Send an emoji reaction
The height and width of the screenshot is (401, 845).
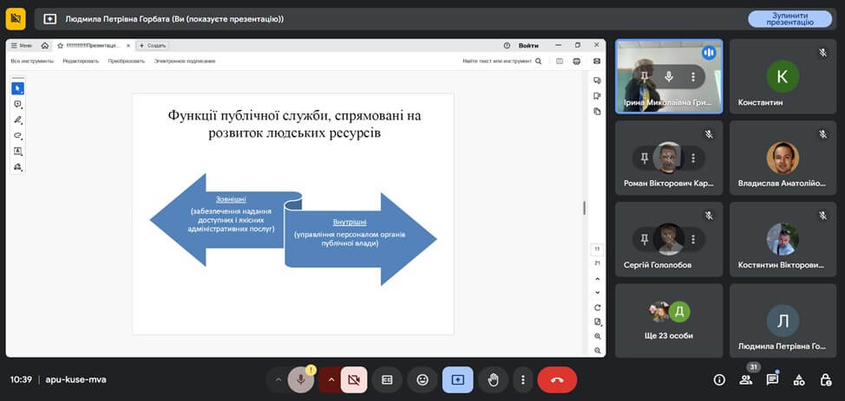pos(422,379)
